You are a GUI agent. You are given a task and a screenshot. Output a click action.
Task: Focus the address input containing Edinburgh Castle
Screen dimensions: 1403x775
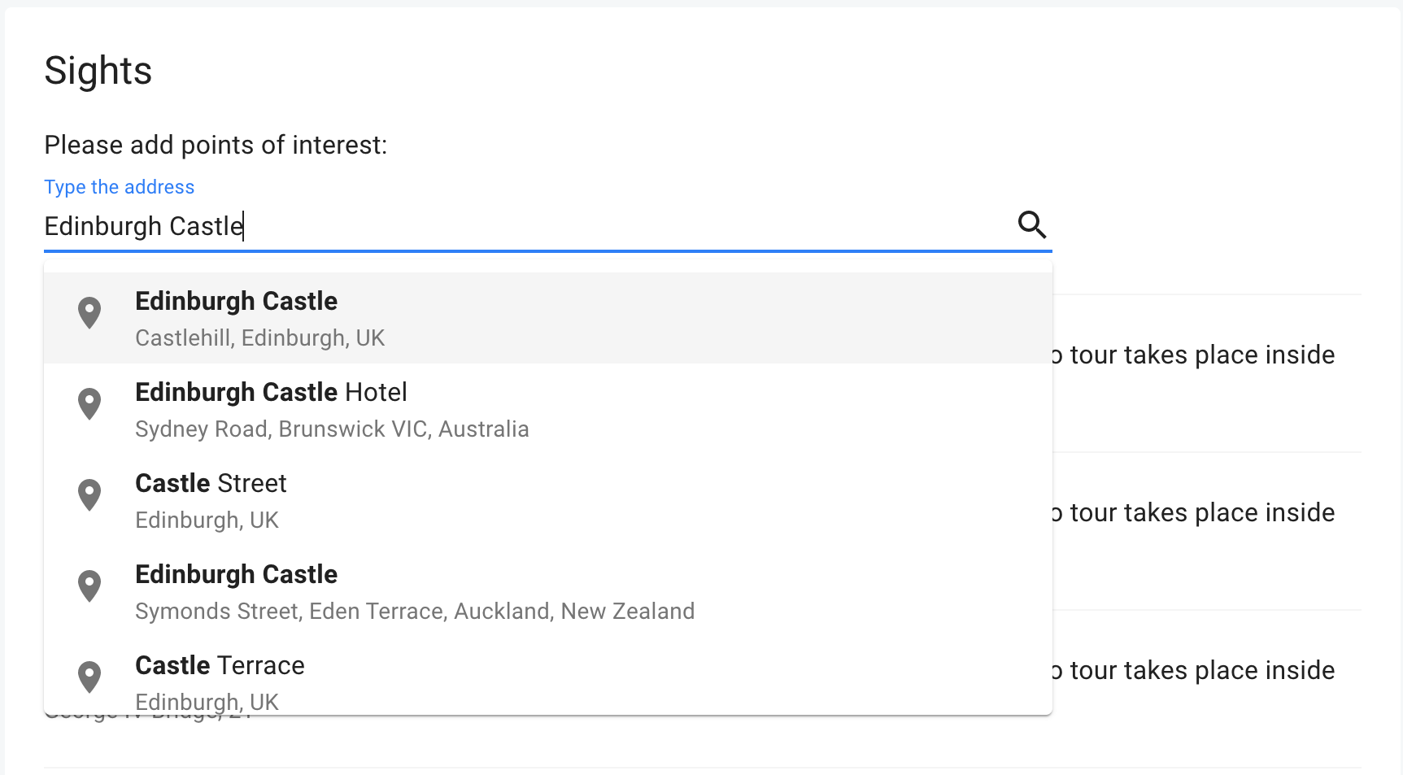pyautogui.click(x=521, y=226)
